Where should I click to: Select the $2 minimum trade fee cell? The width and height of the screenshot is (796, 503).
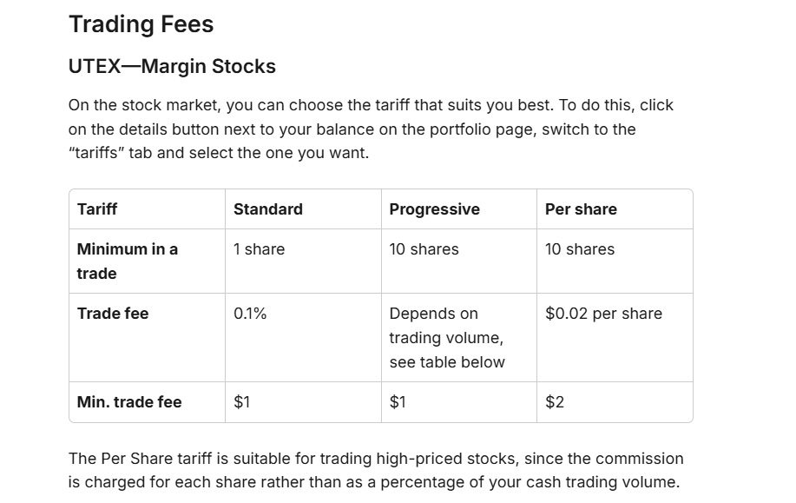tap(555, 402)
